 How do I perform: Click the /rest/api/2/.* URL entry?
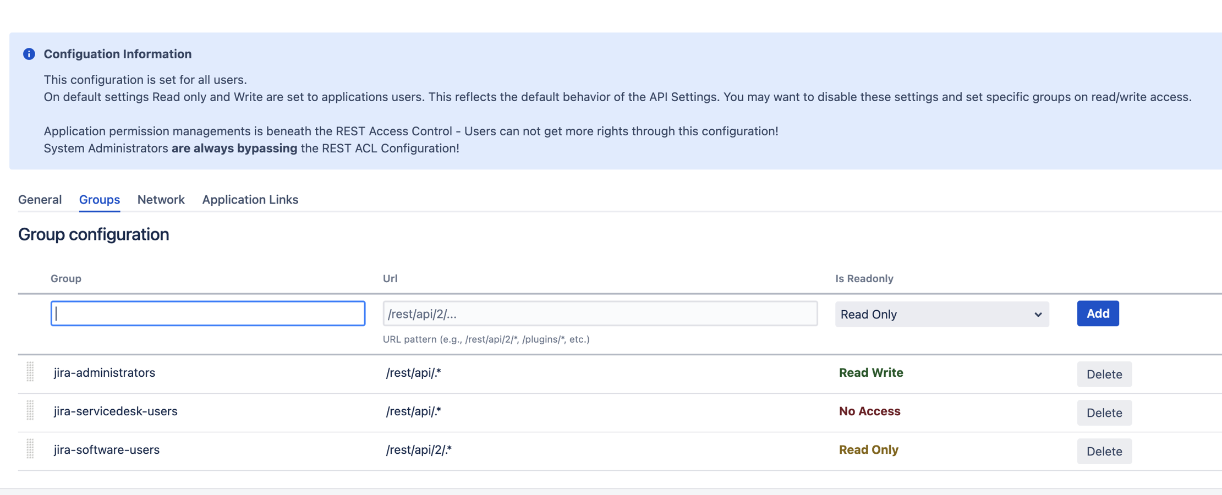[x=419, y=449]
